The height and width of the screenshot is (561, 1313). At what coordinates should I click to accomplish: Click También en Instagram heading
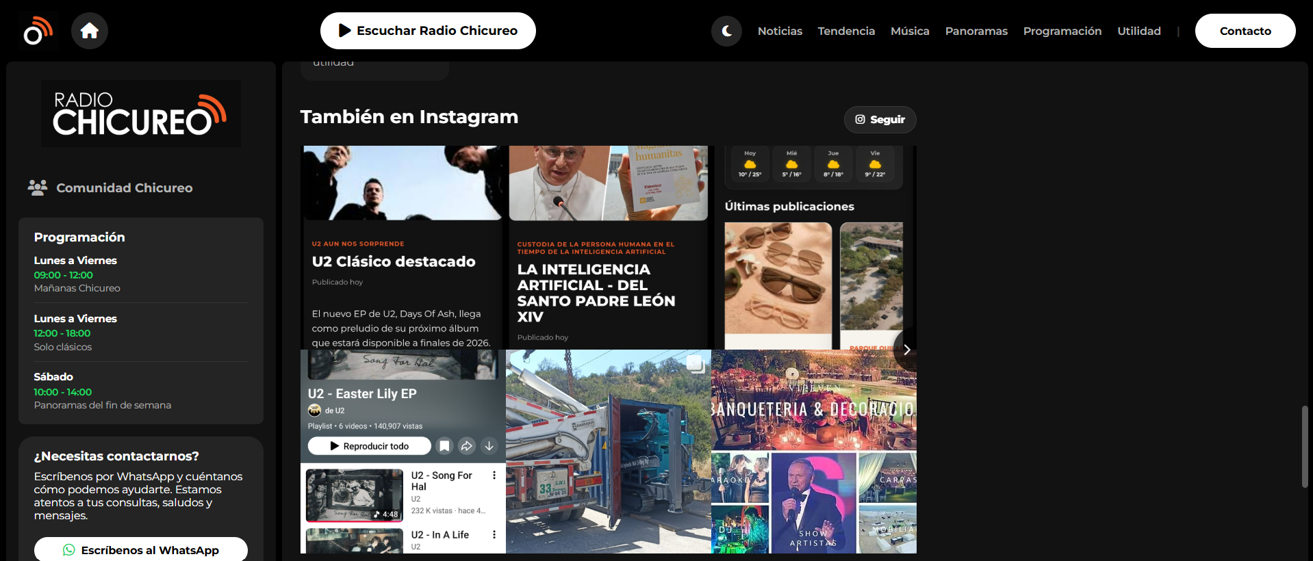click(x=409, y=117)
